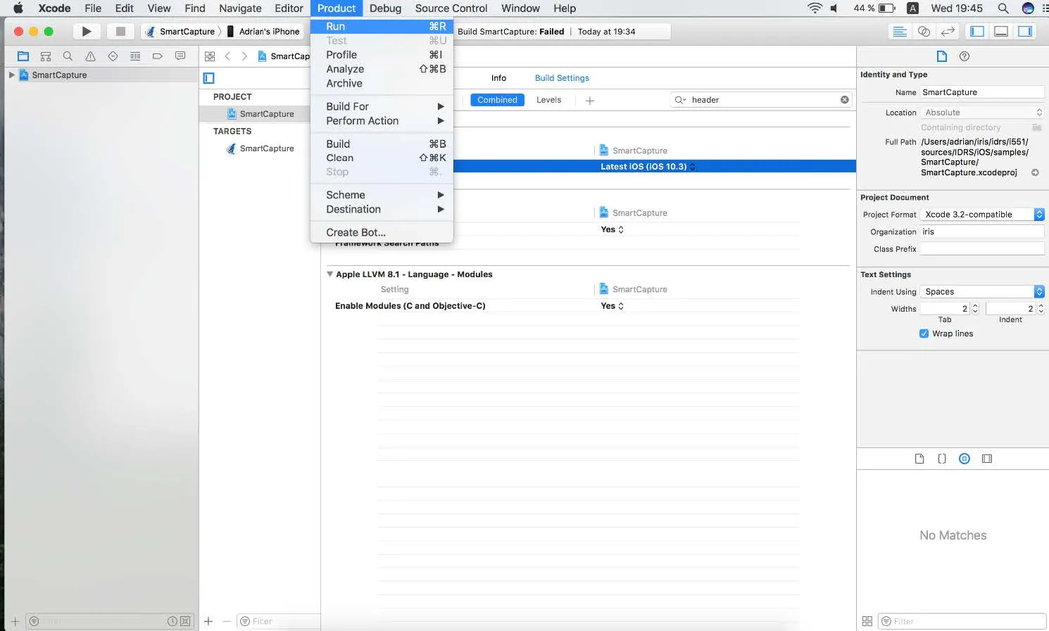Screen dimensions: 1049x631
Task: Show the Quick Help inspector
Action: tap(965, 56)
